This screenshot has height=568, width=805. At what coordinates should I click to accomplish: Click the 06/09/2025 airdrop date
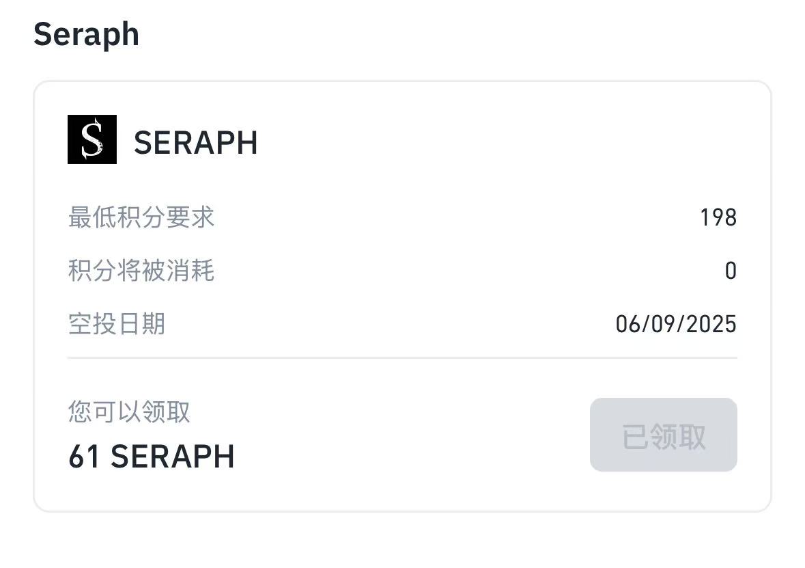tap(676, 325)
